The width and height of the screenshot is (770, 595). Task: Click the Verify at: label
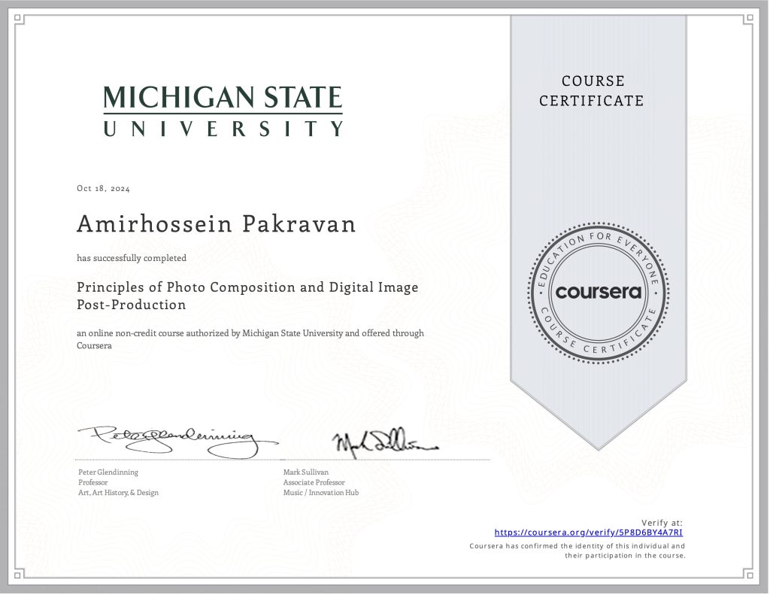click(x=662, y=523)
